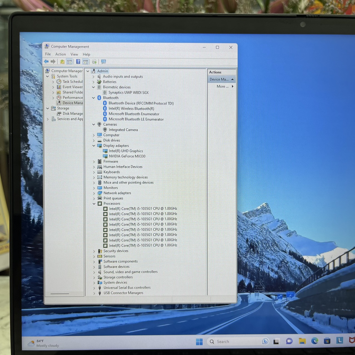Click the Monitors category icon

tap(100, 188)
